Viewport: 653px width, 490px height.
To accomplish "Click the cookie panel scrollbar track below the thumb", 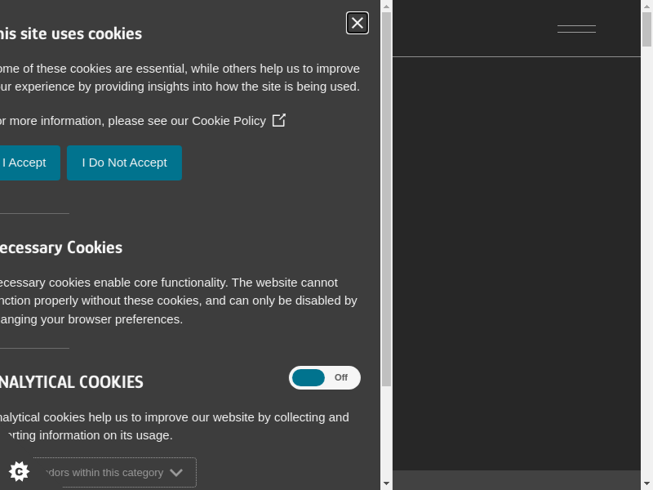I will click(x=386, y=433).
